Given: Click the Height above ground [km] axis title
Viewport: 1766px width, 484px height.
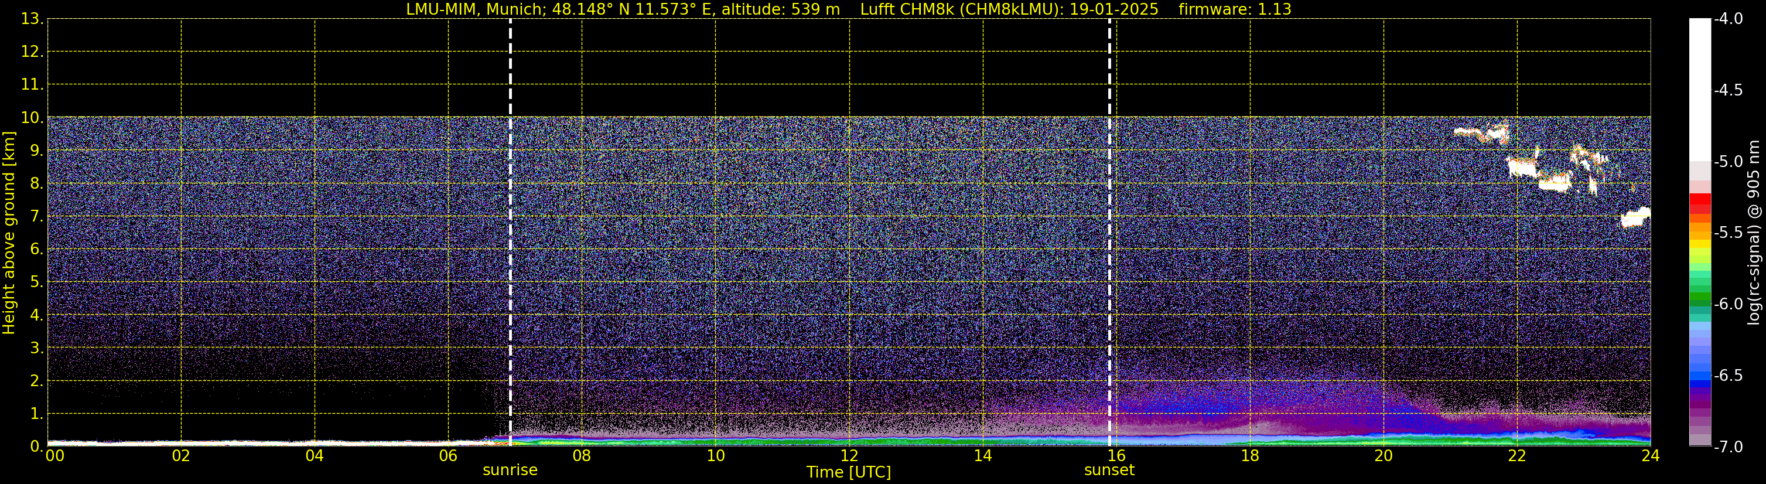Looking at the screenshot, I should [x=9, y=233].
